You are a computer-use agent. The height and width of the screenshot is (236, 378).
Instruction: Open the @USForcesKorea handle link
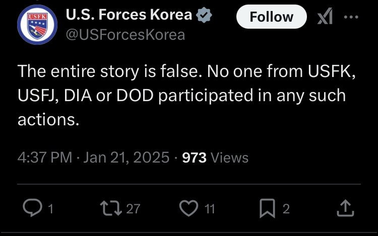[125, 34]
